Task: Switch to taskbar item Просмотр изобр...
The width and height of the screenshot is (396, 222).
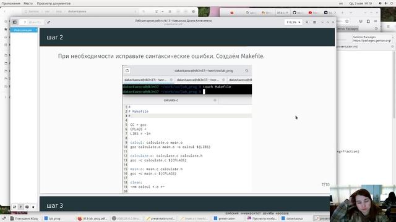Action: (x=262, y=218)
